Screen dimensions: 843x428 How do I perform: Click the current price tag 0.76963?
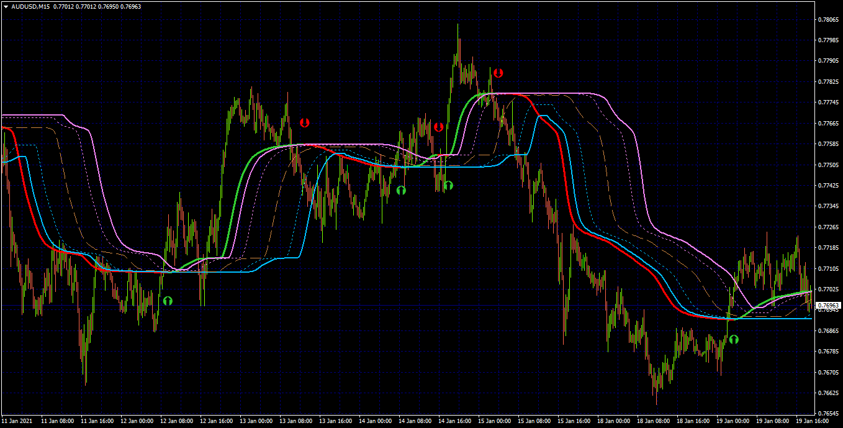click(x=829, y=306)
